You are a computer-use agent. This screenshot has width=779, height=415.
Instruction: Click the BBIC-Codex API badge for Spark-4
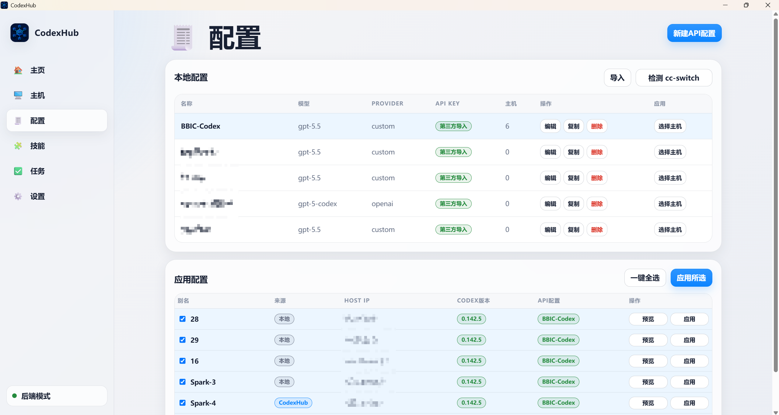coord(558,403)
